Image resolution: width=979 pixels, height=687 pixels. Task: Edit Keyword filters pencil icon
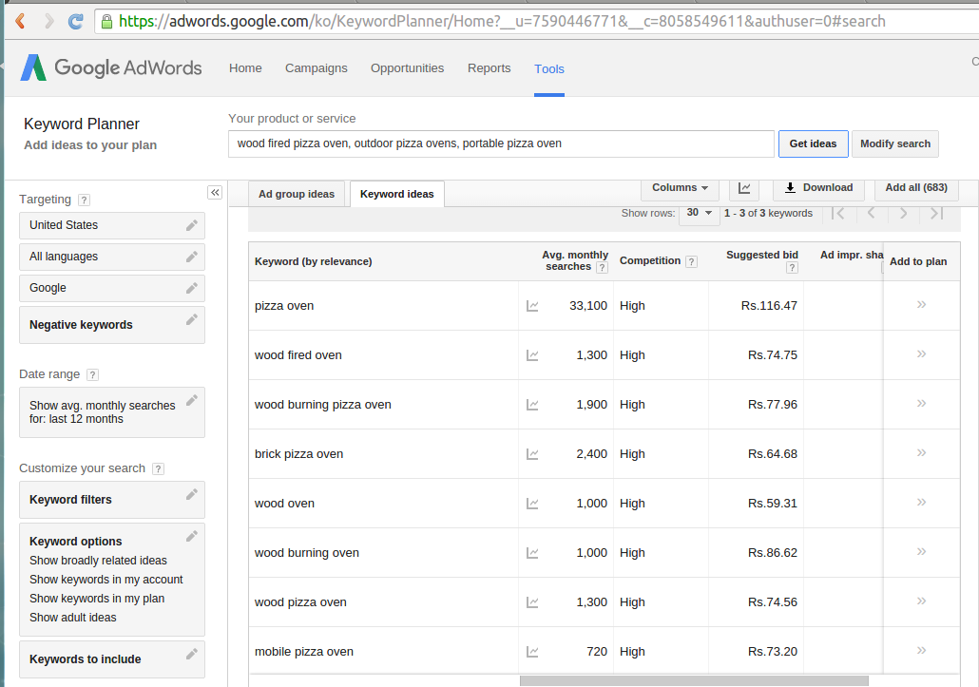192,494
